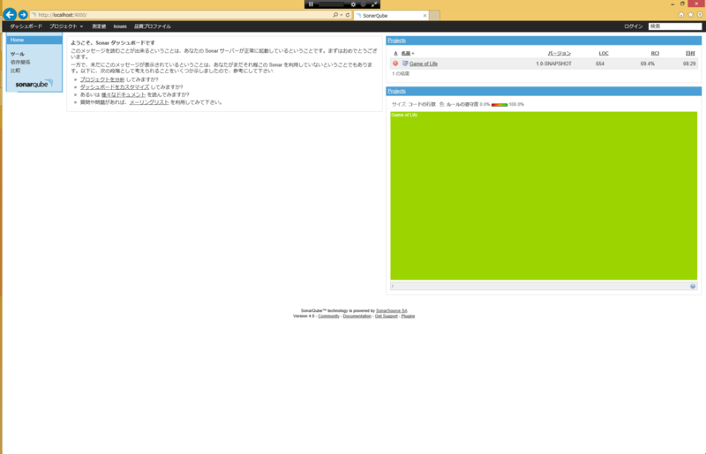Image resolution: width=706 pixels, height=454 pixels.
Task: Go forward with the browser forward arrow
Action: coord(23,15)
